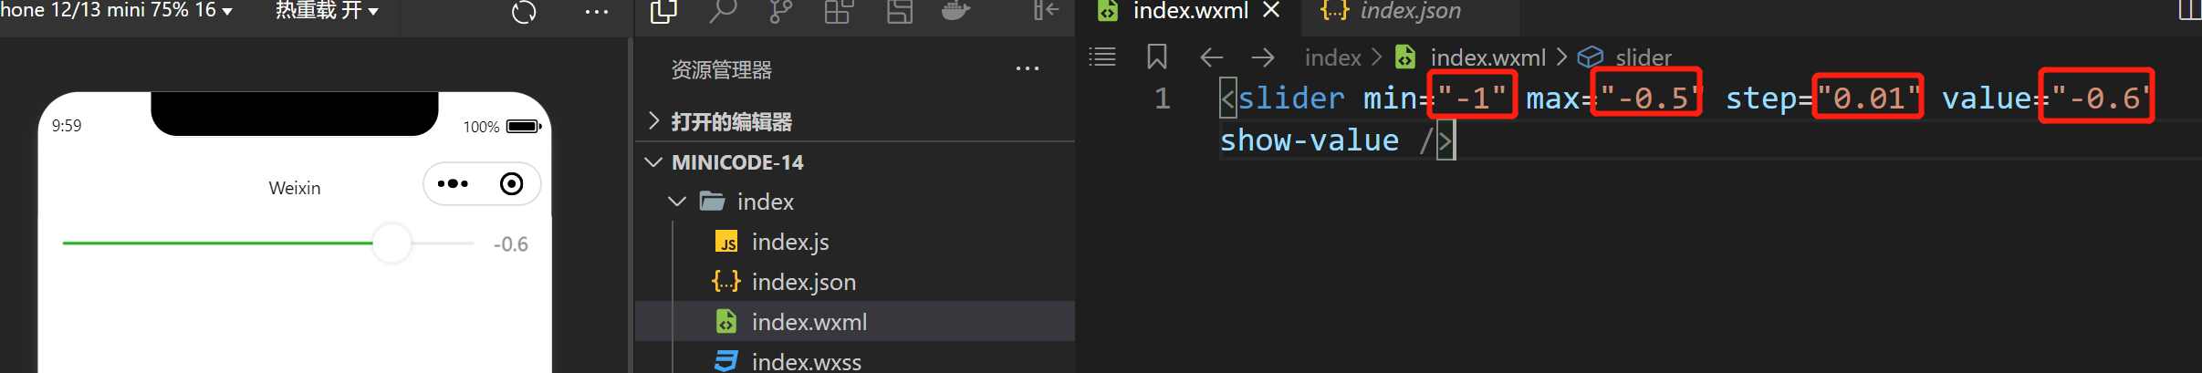
Task: Open the mini program capsule menu dots
Action: 453,184
